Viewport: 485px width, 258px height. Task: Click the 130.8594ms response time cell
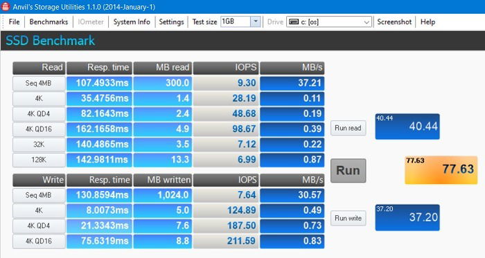tap(99, 195)
